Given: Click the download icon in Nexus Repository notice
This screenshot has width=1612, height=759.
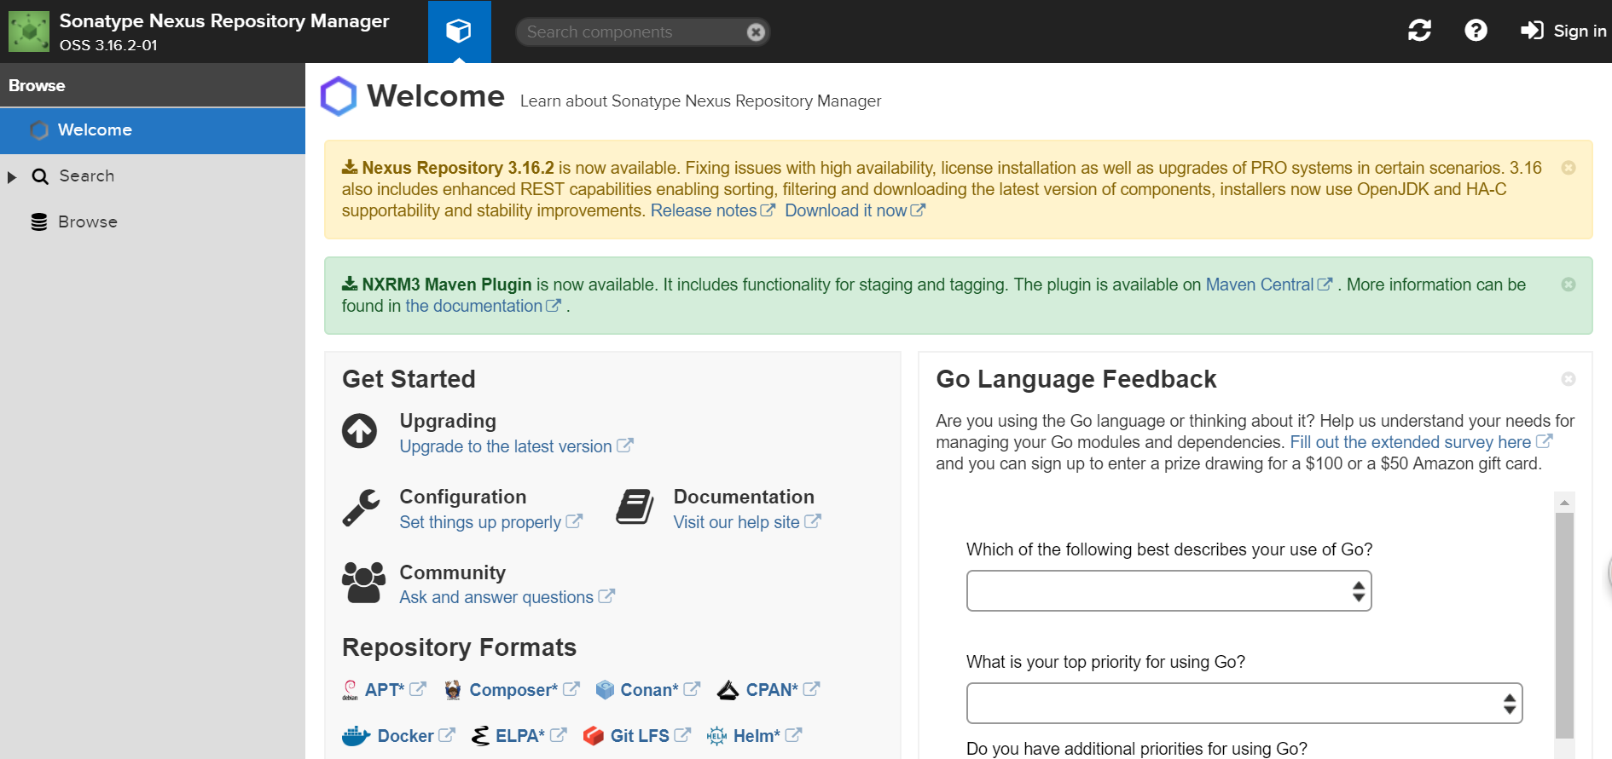Looking at the screenshot, I should [350, 167].
